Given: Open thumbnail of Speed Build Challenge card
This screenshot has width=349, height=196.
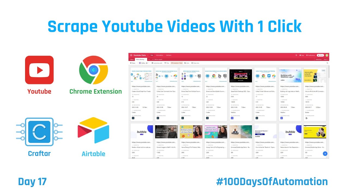Looking at the screenshot, I should pyautogui.click(x=241, y=75).
